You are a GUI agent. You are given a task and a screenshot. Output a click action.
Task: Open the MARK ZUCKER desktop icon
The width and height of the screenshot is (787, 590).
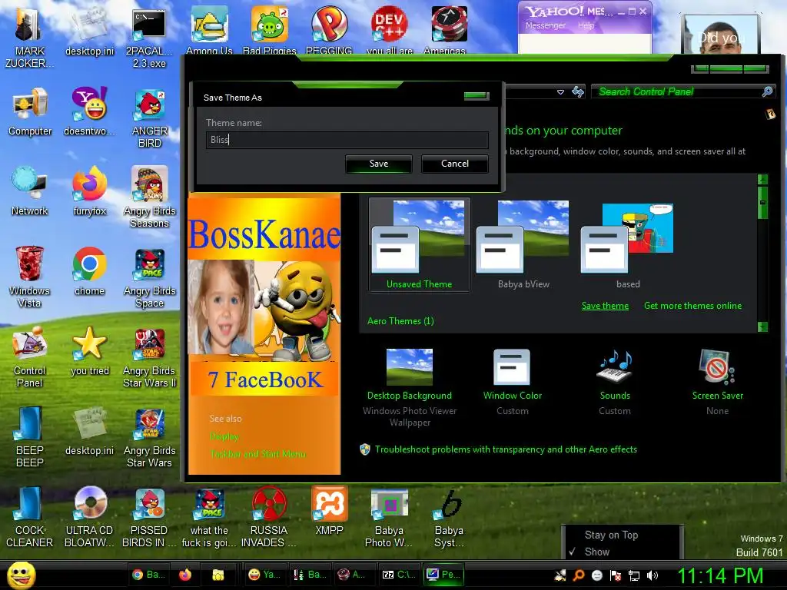coord(30,38)
